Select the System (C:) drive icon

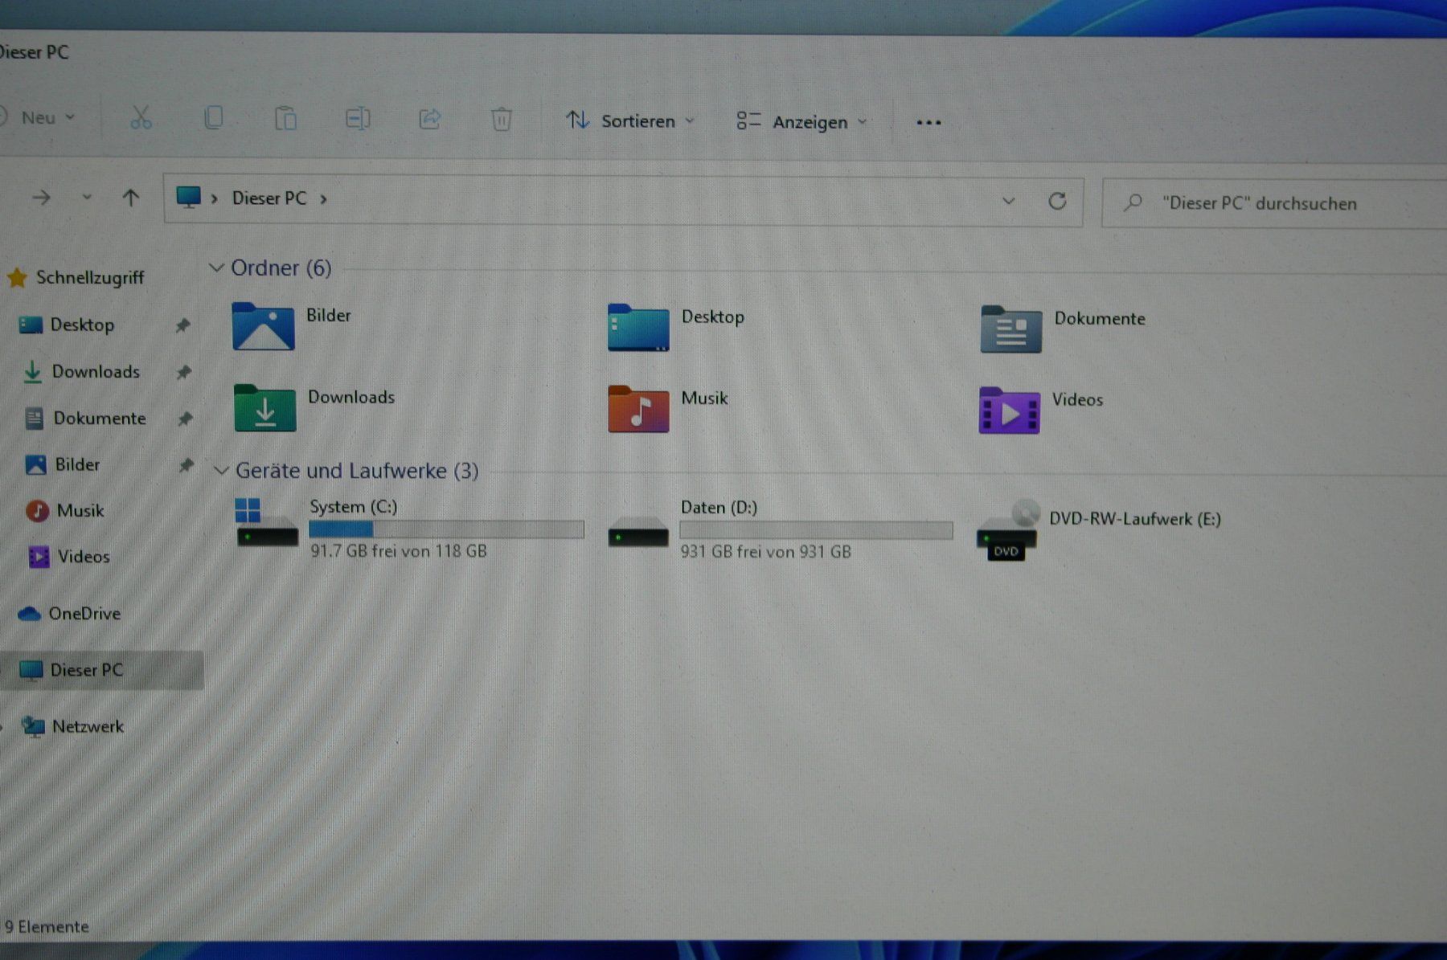tap(267, 523)
